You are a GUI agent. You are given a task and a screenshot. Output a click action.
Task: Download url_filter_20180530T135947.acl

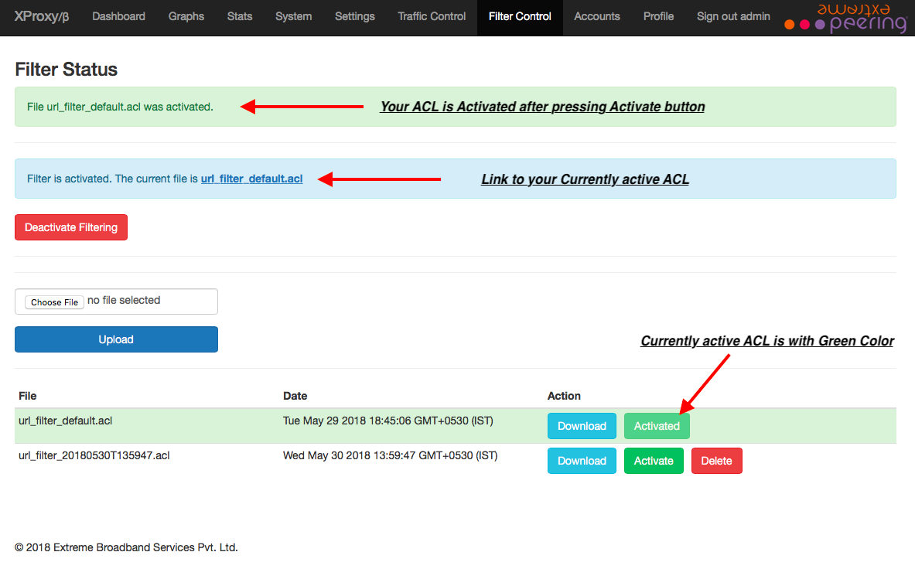pos(582,460)
